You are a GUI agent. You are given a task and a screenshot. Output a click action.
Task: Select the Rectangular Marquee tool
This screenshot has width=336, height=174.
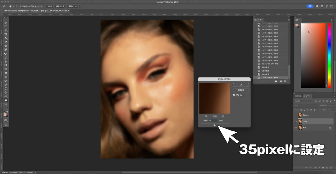pyautogui.click(x=6, y=26)
